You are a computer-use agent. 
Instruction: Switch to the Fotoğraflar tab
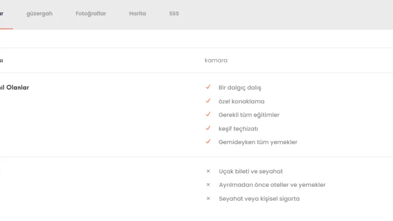pyautogui.click(x=91, y=13)
